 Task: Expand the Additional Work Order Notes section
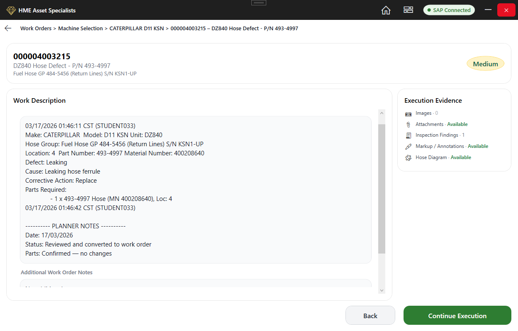click(x=56, y=272)
